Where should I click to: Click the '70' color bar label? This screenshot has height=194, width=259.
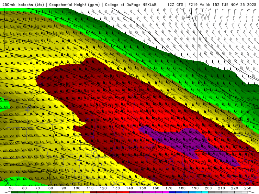(38, 188)
